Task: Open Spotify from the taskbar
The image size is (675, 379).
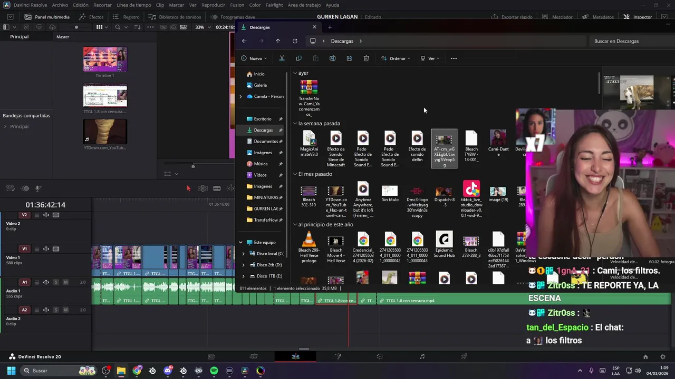Action: [214, 371]
